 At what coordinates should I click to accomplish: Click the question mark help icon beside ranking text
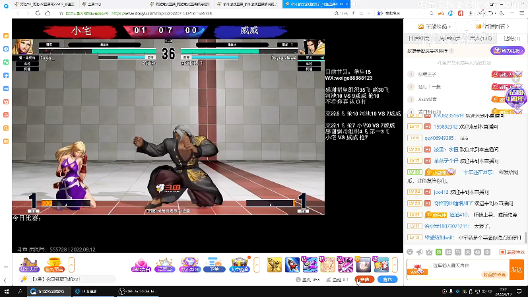[451, 51]
